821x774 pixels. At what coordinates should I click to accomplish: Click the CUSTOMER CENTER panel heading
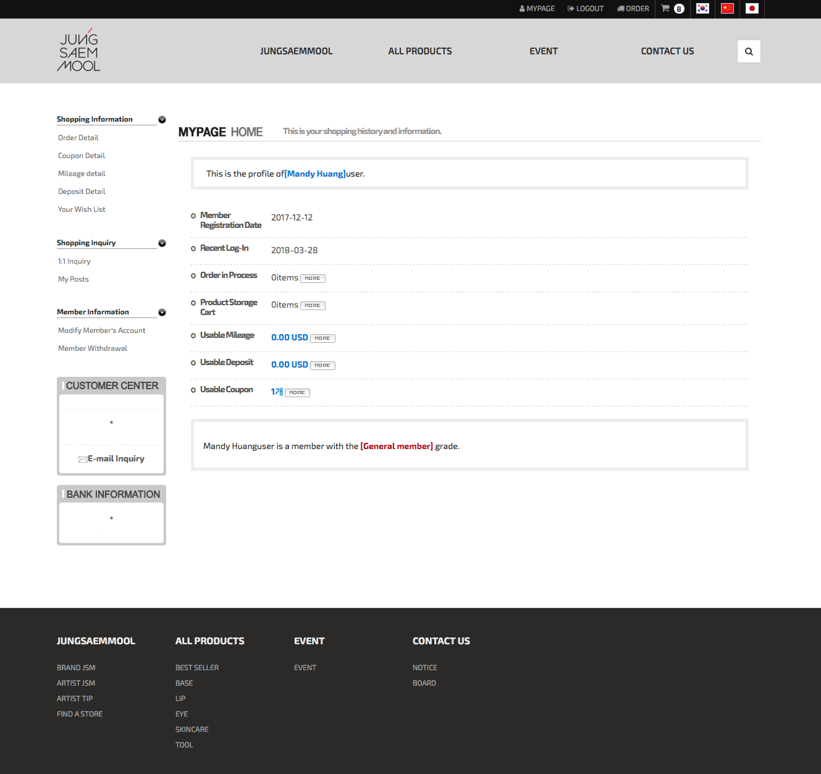[112, 385]
